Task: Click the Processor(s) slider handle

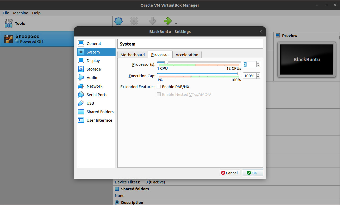Action: (166, 62)
